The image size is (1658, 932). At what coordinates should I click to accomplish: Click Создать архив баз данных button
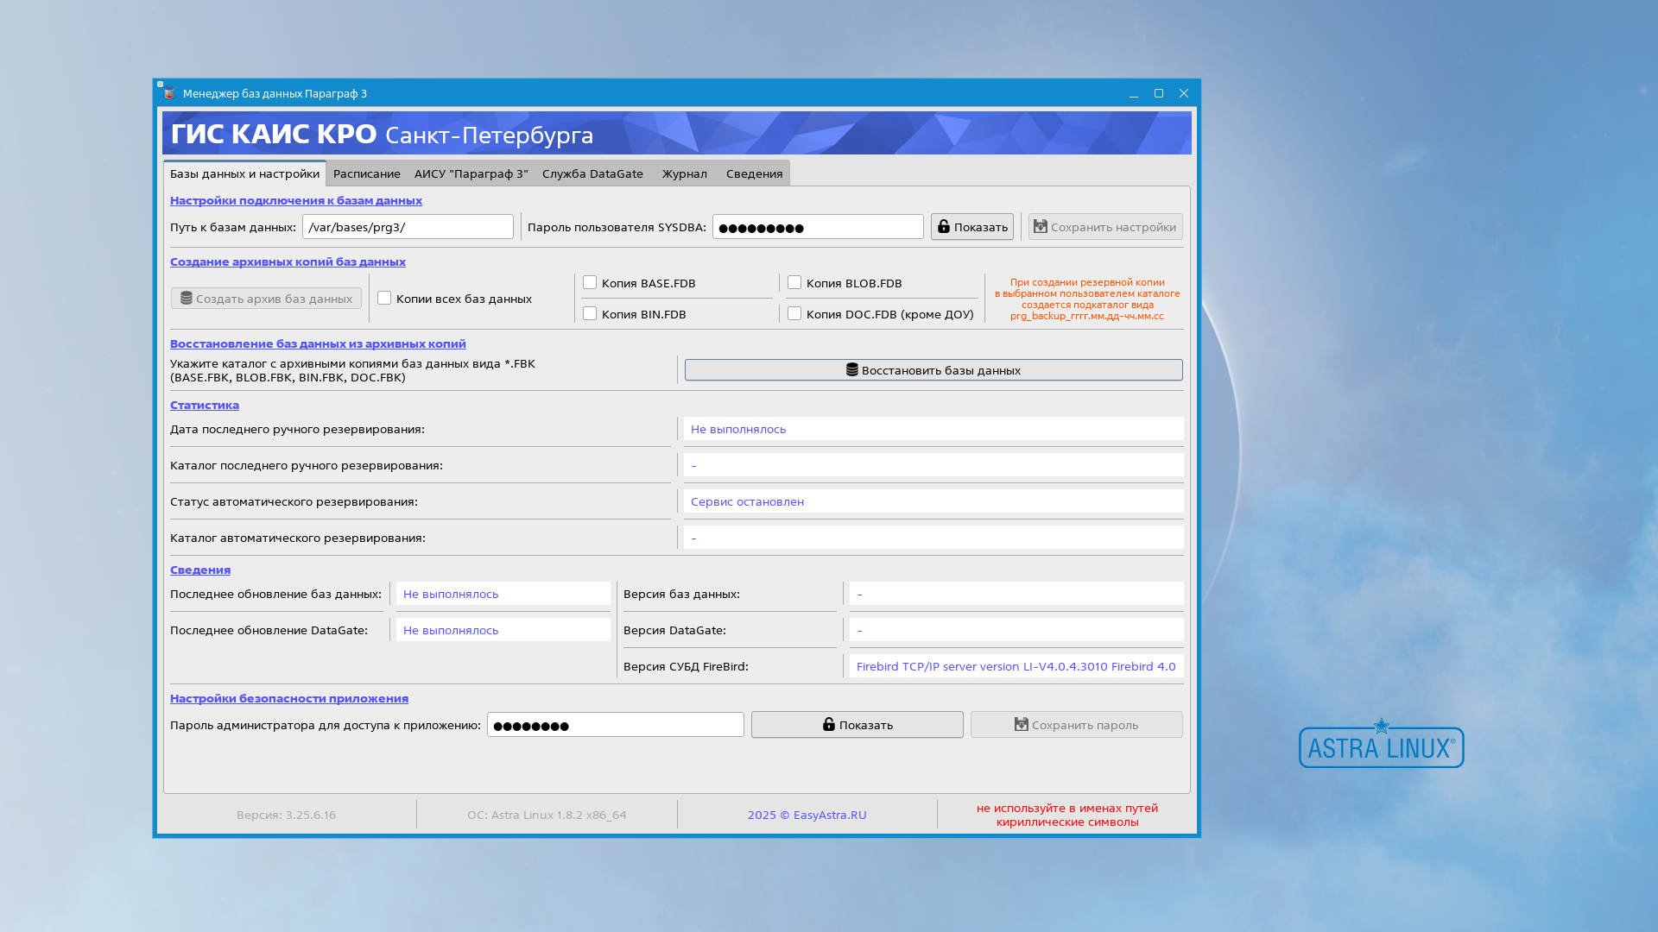[x=266, y=299]
